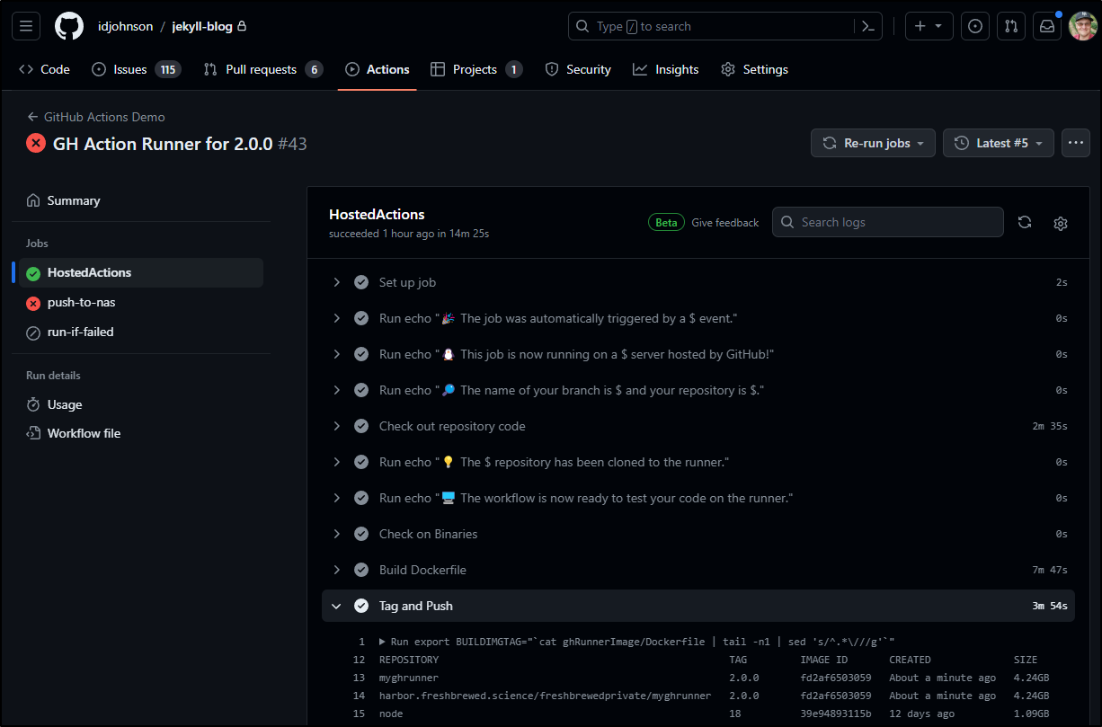This screenshot has height=727, width=1102.
Task: Open the Issues inbox icon in header
Action: tap(975, 26)
